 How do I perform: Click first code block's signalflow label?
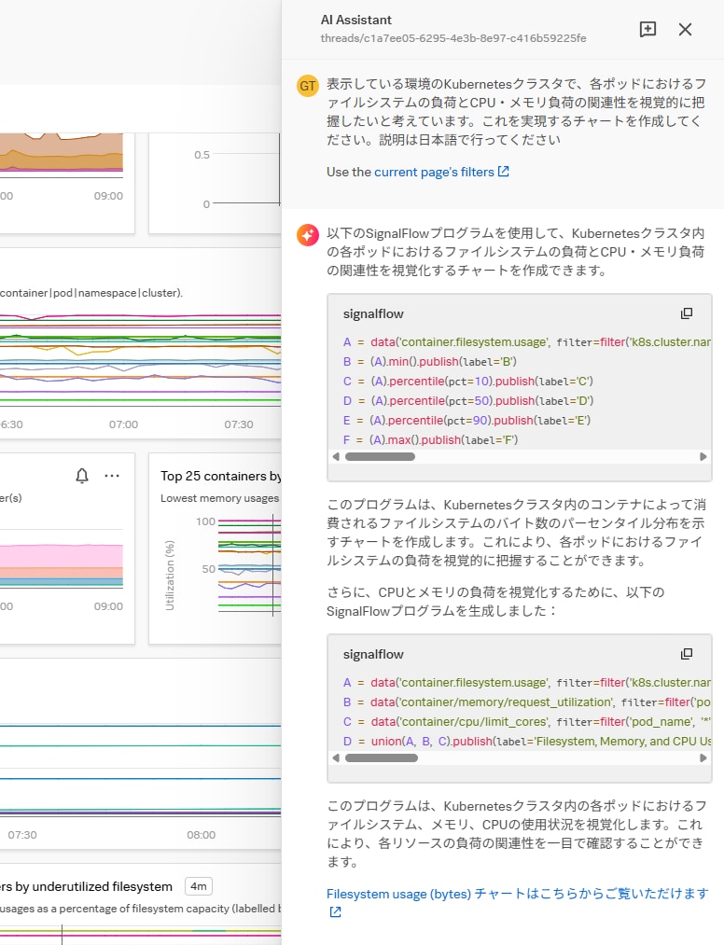(x=373, y=313)
